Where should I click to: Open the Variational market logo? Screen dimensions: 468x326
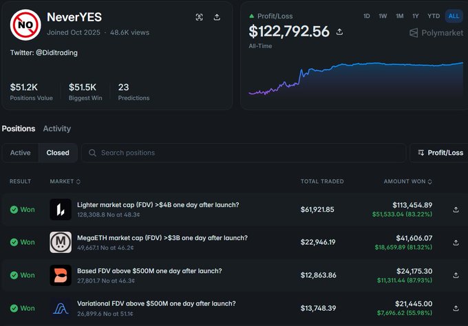[61, 308]
